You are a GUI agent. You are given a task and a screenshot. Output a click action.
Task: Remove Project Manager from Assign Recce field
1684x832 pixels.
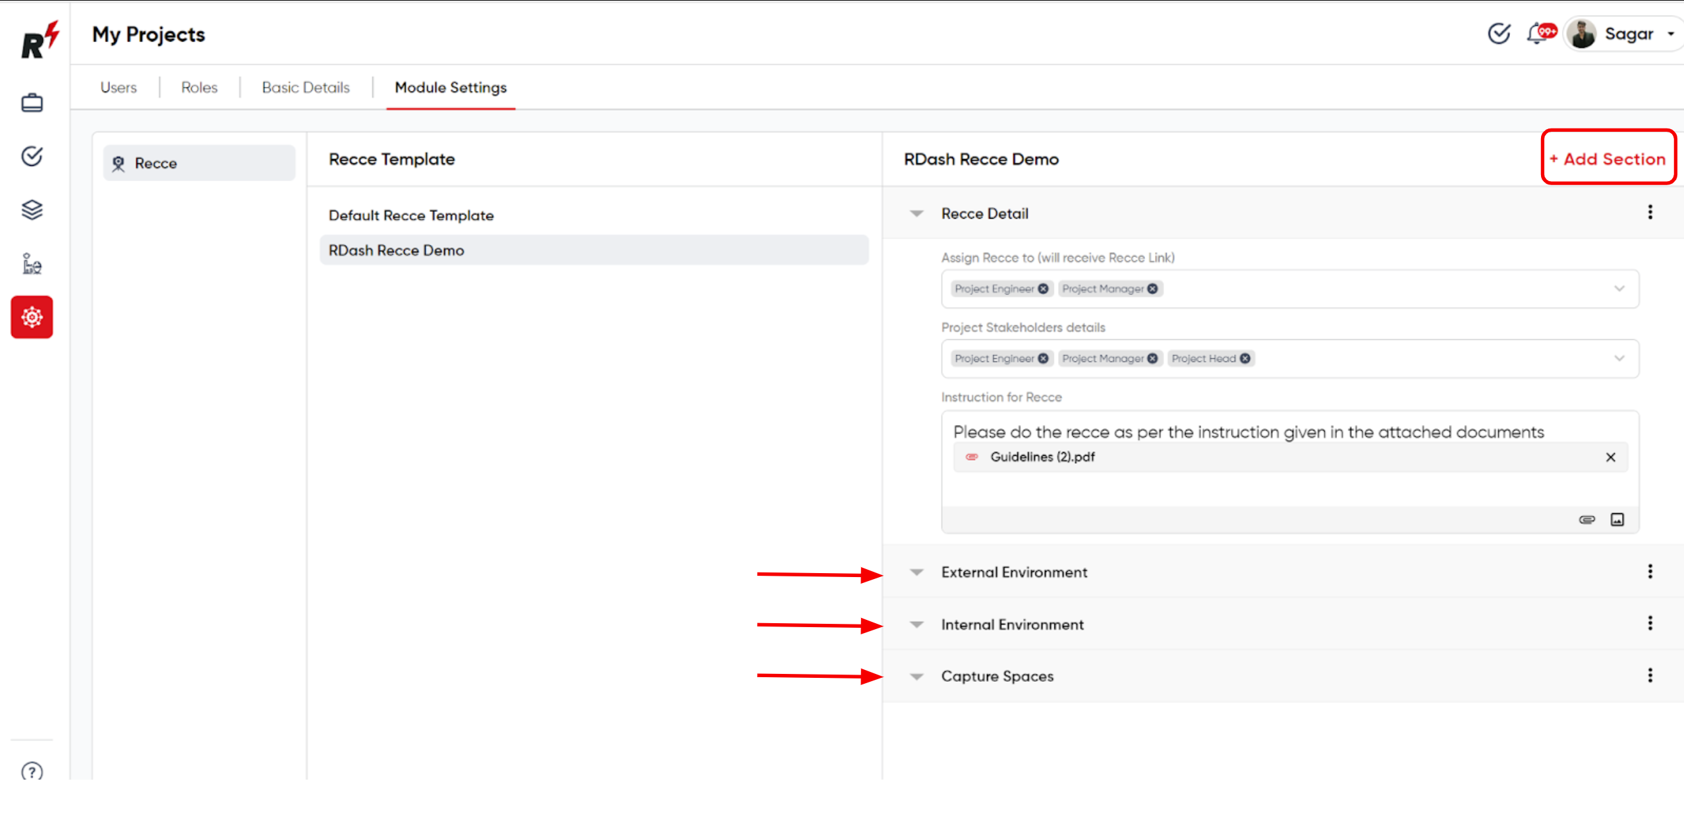1152,289
